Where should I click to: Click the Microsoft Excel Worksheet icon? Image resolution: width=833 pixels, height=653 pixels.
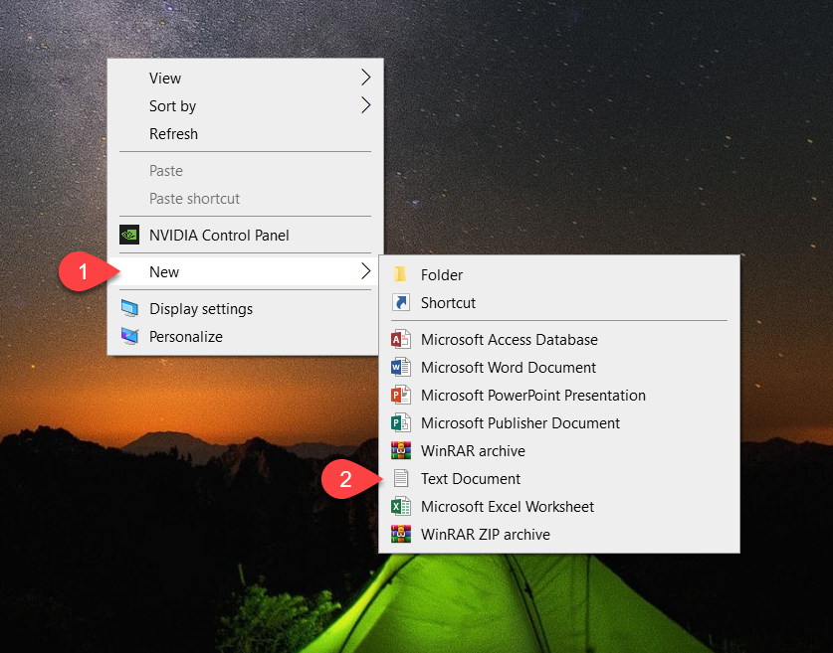400,507
